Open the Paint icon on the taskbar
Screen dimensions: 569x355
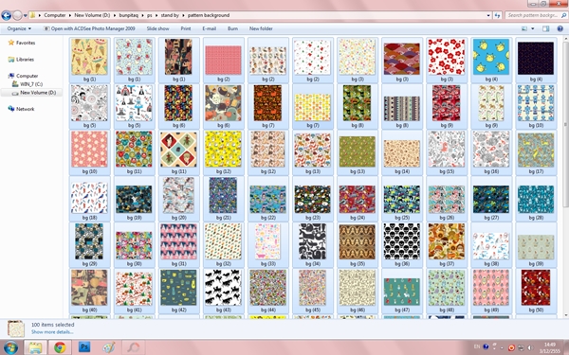[x=108, y=347]
